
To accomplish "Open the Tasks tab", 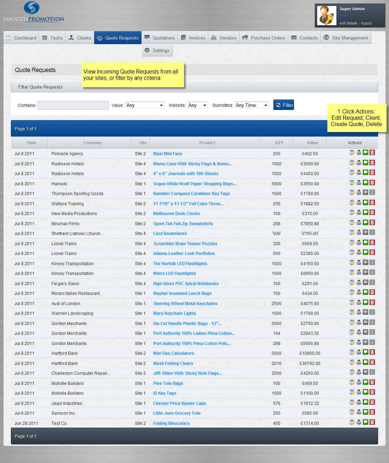I will [52, 38].
